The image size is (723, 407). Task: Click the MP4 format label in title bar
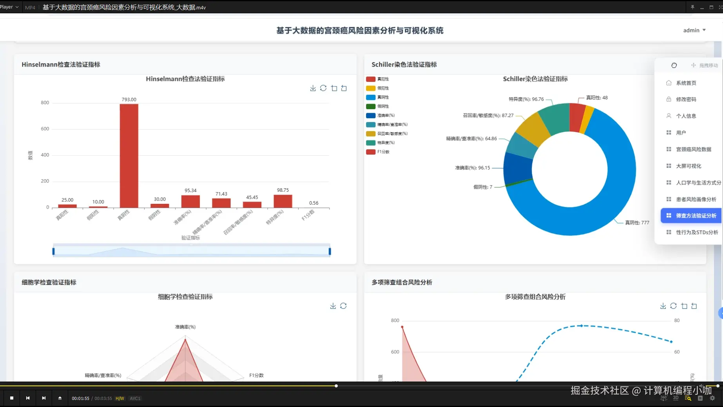point(30,7)
